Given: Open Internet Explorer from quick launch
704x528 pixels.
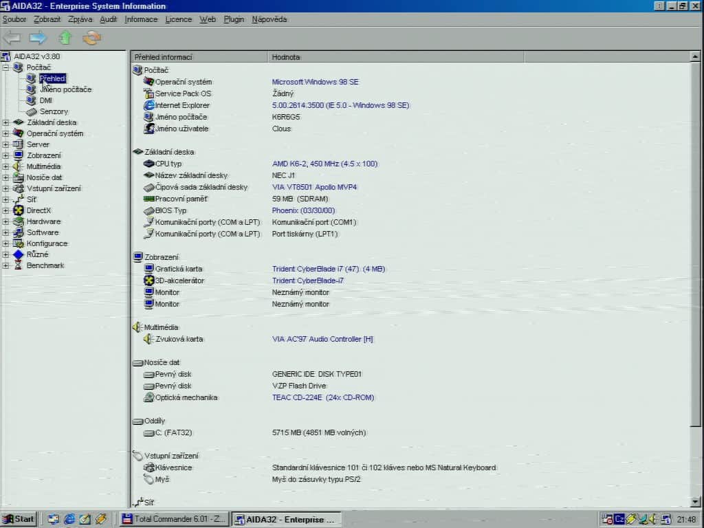Looking at the screenshot, I should (69, 519).
